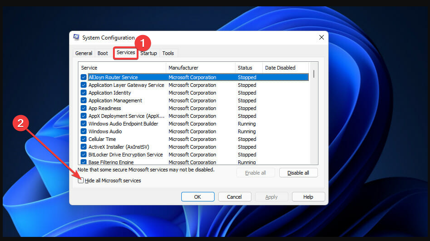Open the General tab

84,53
